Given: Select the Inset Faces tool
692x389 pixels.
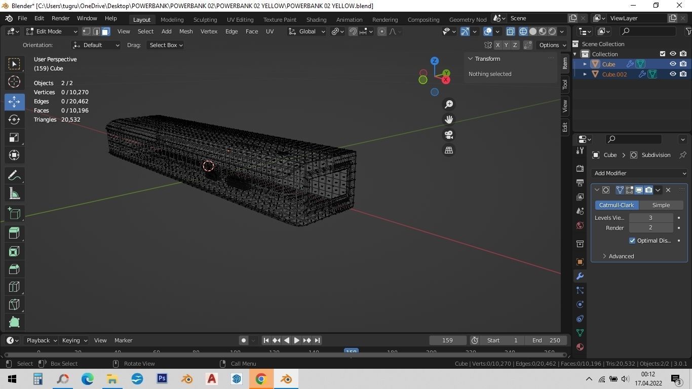Looking at the screenshot, I should tap(14, 251).
